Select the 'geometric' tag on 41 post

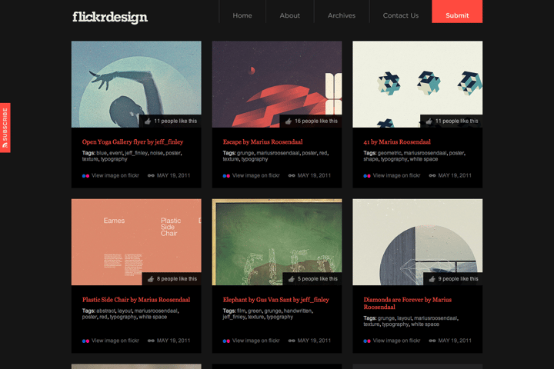(389, 153)
